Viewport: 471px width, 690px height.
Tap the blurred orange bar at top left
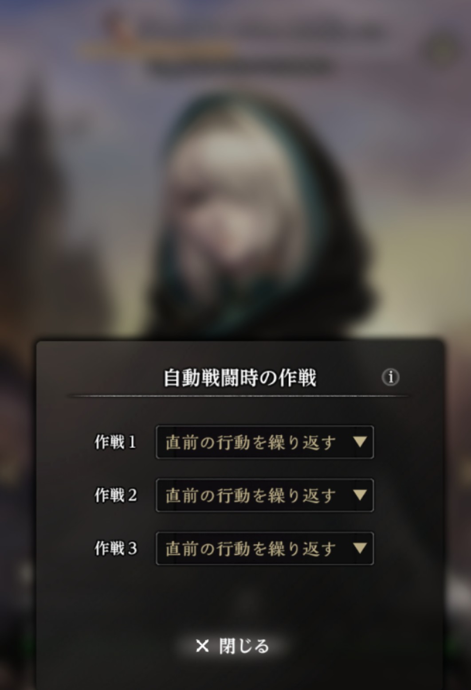155,48
